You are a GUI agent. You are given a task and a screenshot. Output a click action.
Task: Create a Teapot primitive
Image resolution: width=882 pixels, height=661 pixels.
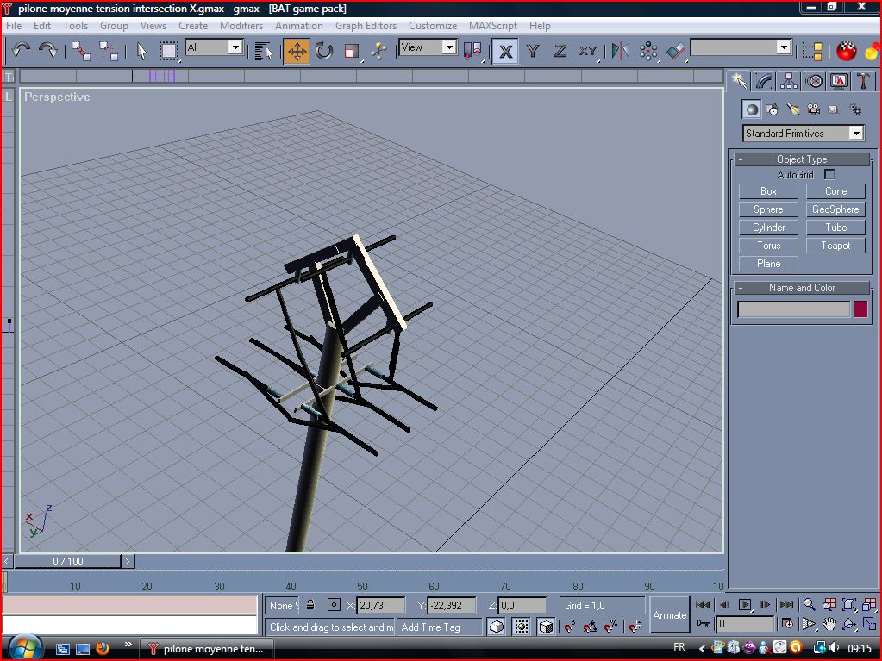[x=835, y=246]
